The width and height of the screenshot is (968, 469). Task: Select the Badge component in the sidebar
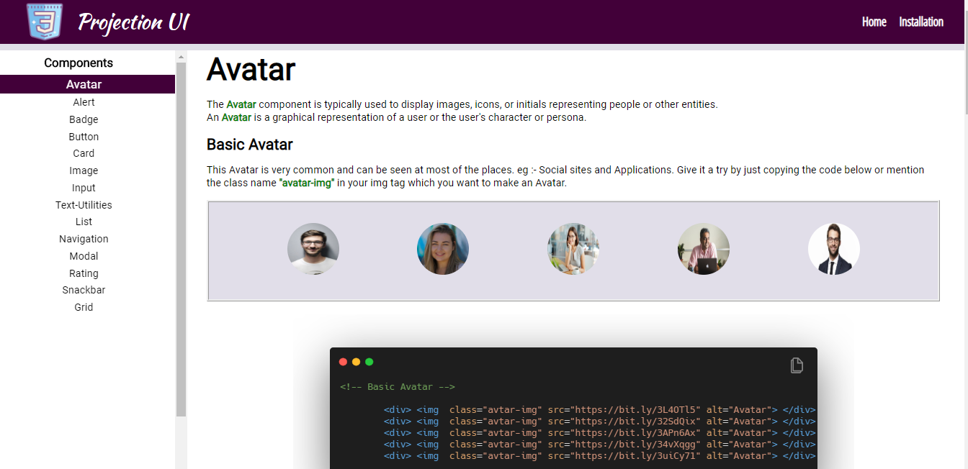point(84,119)
